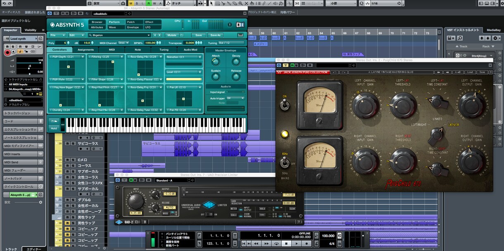Open the automation mode タッチ dropdown
Screen dimensions: 504x251
(180, 3)
